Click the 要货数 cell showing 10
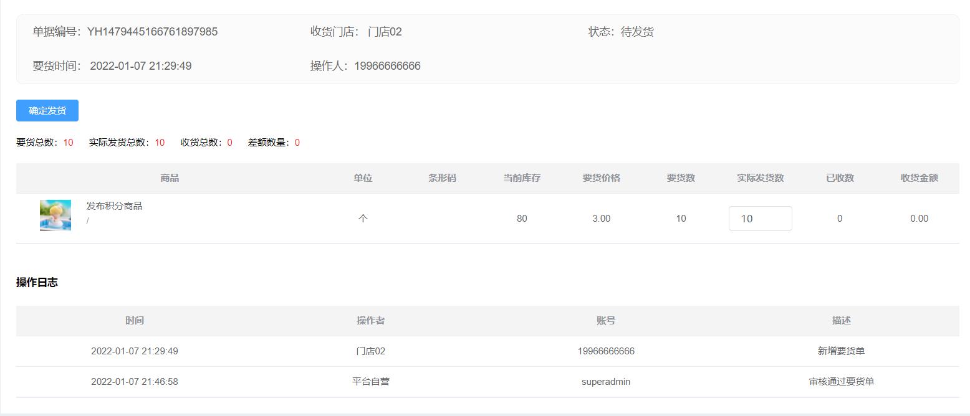970x416 pixels. pyautogui.click(x=681, y=219)
